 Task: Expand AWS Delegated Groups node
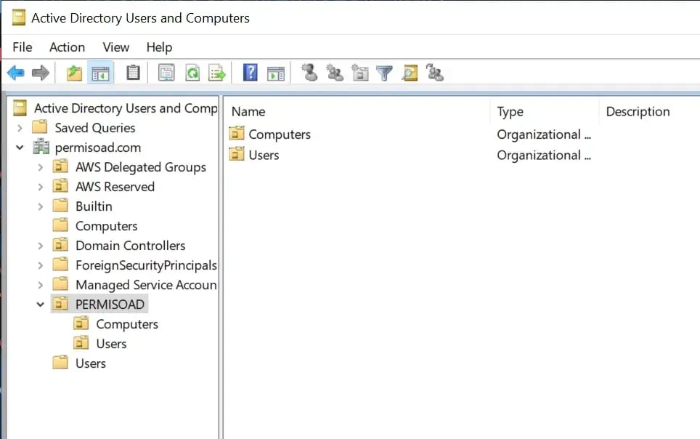point(40,167)
